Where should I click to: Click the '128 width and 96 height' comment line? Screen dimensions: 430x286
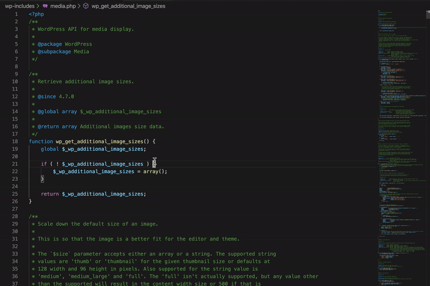(147, 269)
